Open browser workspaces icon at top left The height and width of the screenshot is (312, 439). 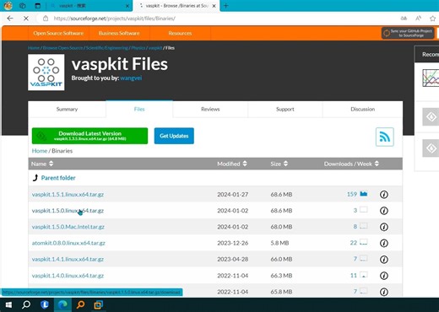click(x=23, y=6)
